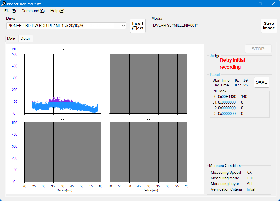The height and width of the screenshot is (201, 280).
Task: Click the L0 PIE error graph
Action: point(63,84)
